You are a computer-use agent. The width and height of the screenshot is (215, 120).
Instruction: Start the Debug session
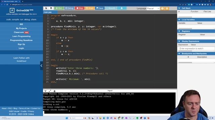[x=69, y=8]
